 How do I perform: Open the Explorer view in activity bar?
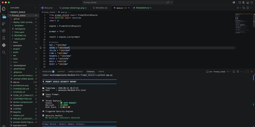coord(3,9)
